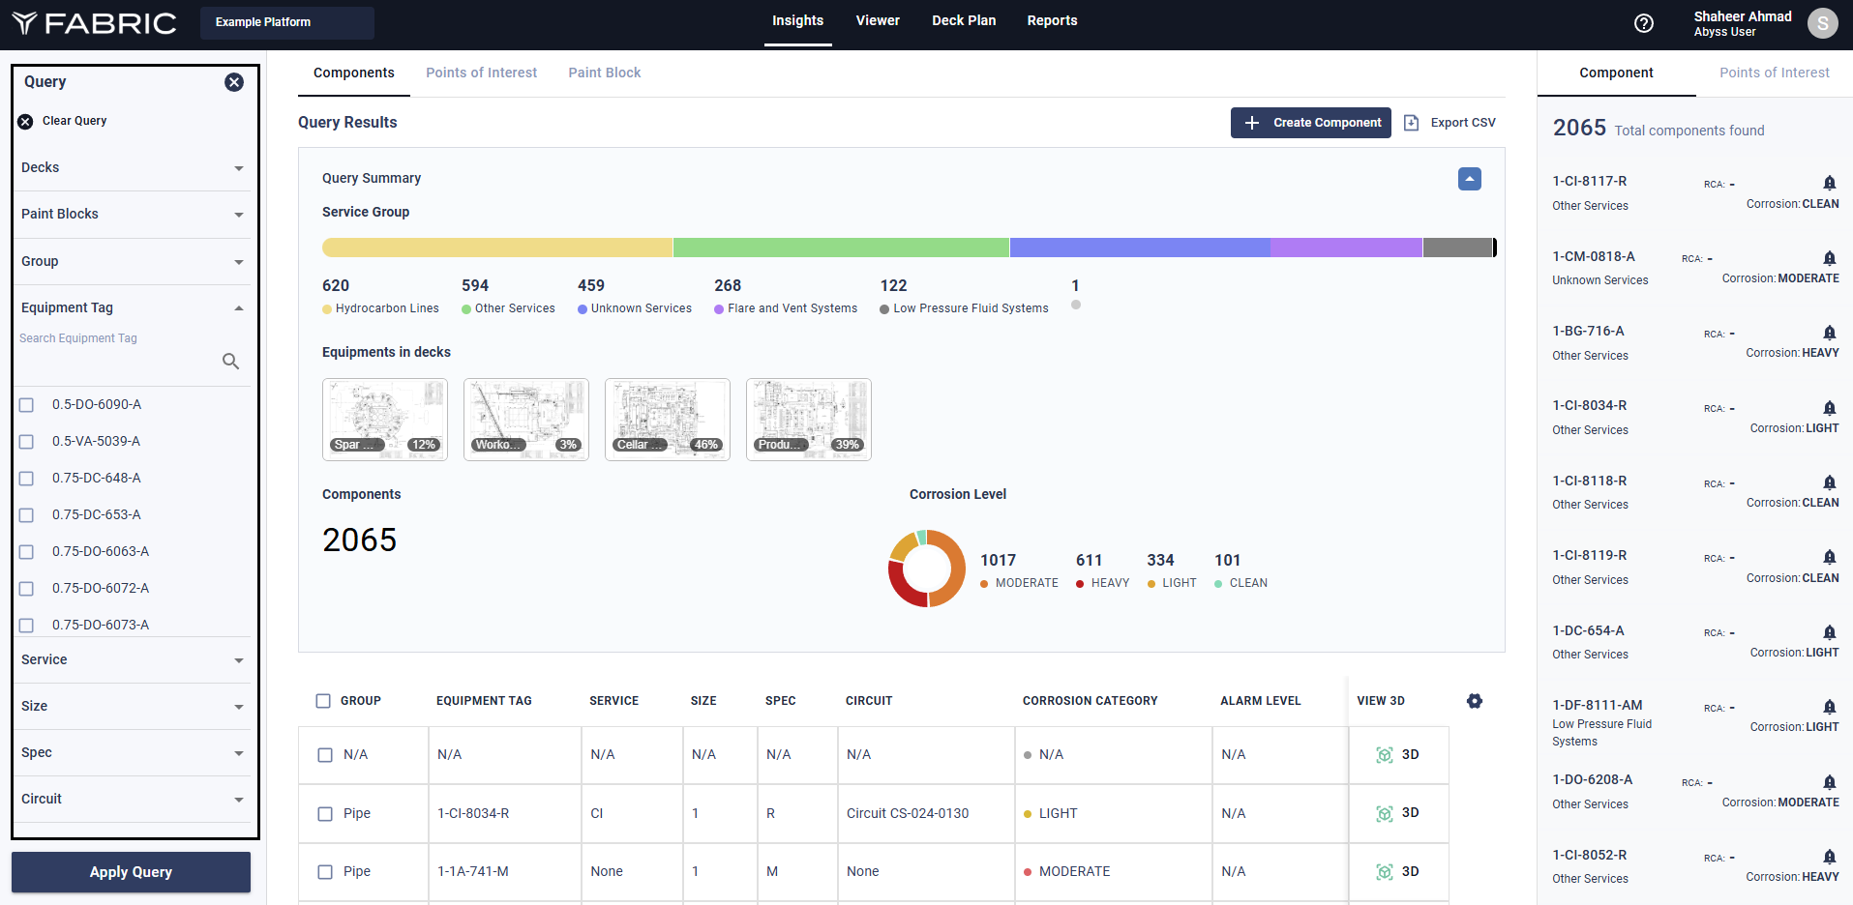Close the Query panel with X icon
Screen dimensions: 1853x905
(x=234, y=82)
